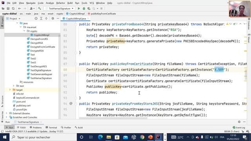This screenshot has height=141, width=251.
Task: Expand the target folder node
Action: click(10, 90)
